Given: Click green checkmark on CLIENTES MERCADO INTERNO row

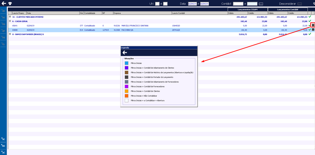Looking at the screenshot, I should click(310, 17).
